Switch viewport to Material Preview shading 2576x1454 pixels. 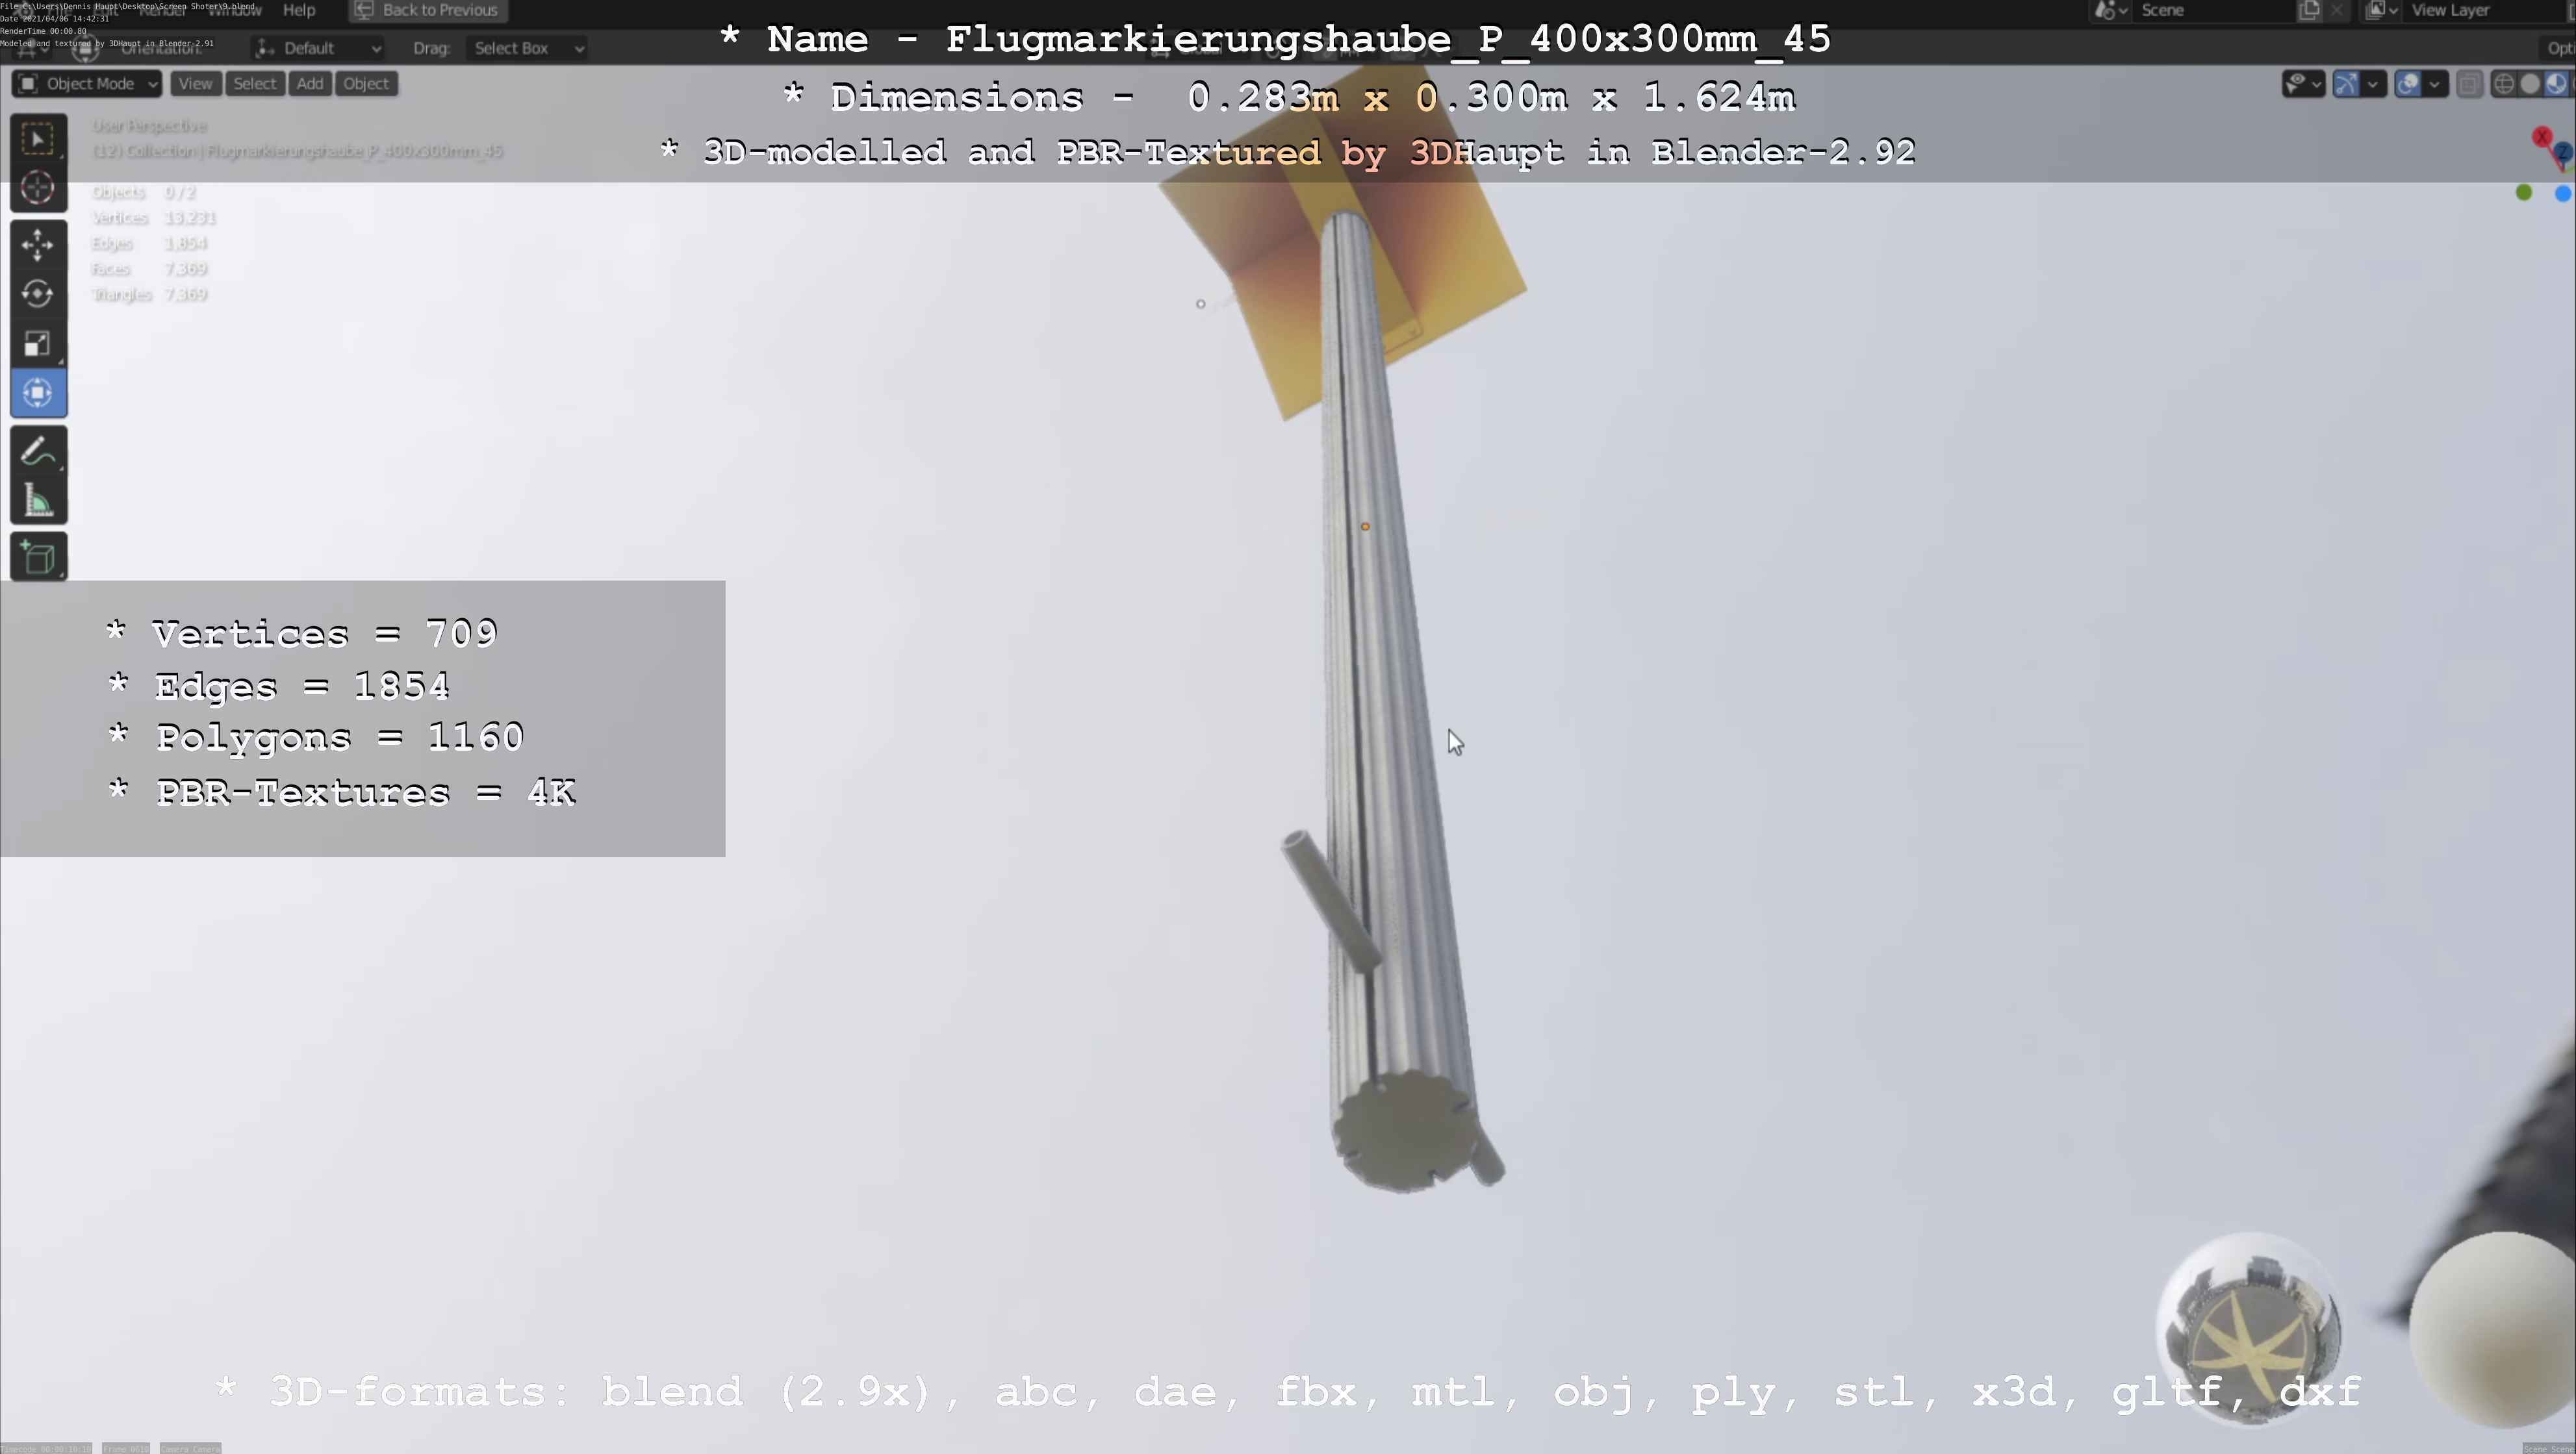click(x=2556, y=84)
